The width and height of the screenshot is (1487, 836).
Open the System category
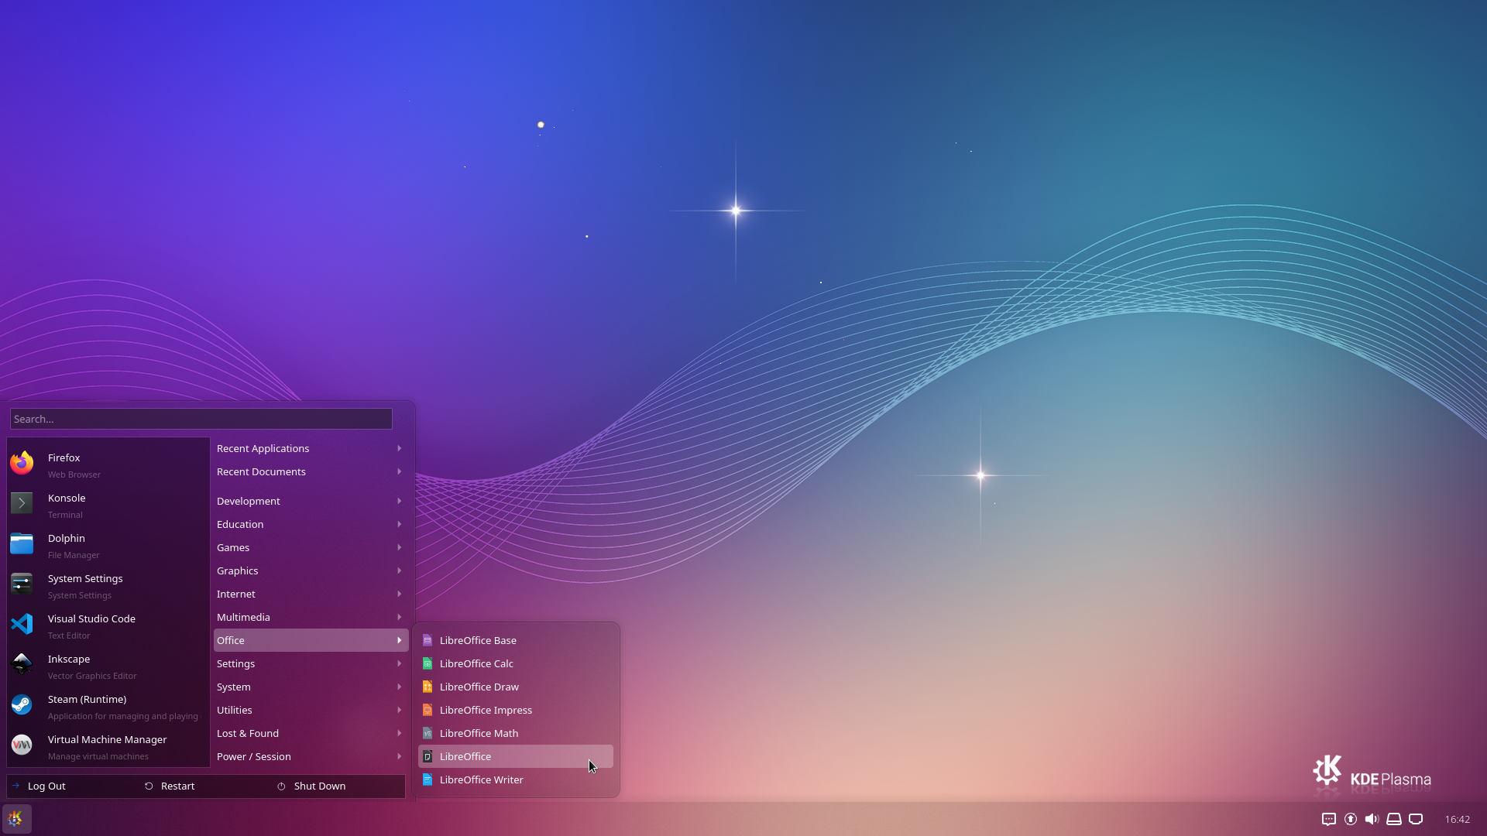(311, 687)
